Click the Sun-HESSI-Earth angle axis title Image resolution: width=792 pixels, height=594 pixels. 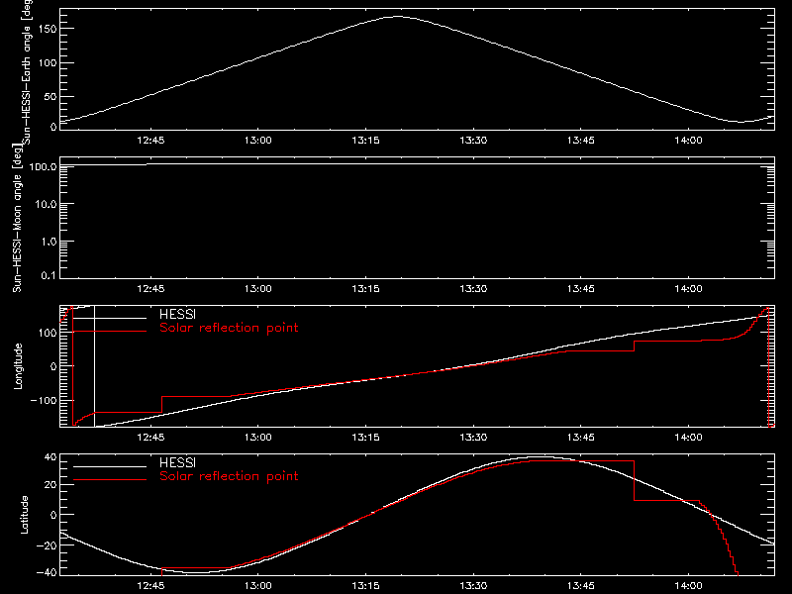[x=27, y=72]
